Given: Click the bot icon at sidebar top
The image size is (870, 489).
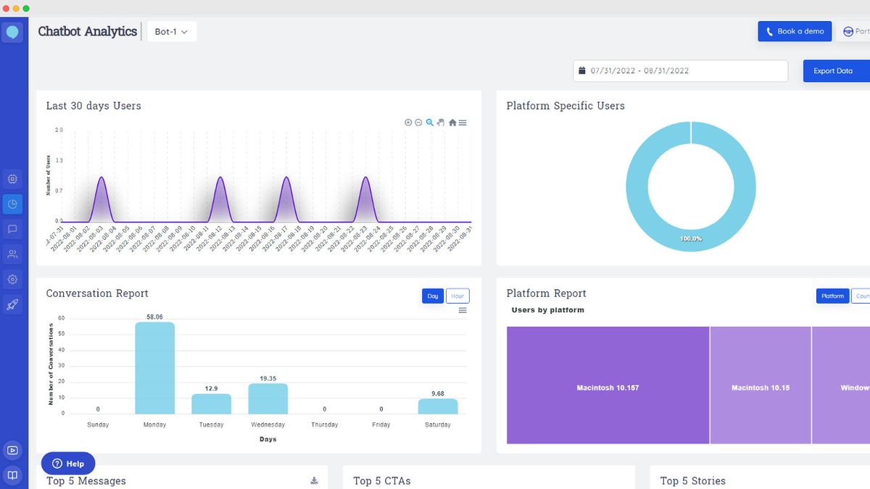Looking at the screenshot, I should 12,32.
